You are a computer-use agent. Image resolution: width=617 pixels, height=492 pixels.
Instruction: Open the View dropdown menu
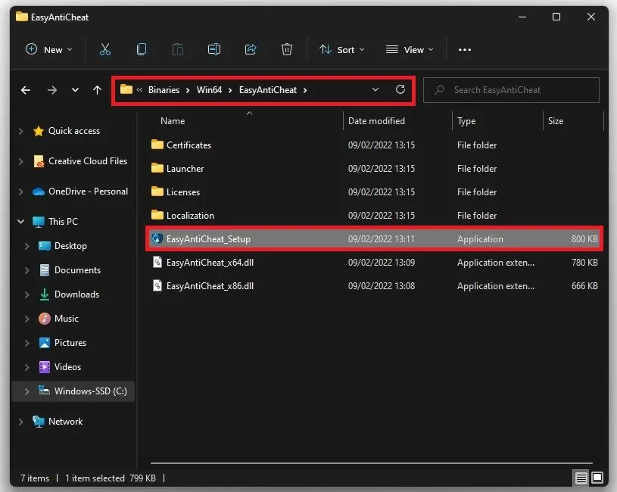410,49
